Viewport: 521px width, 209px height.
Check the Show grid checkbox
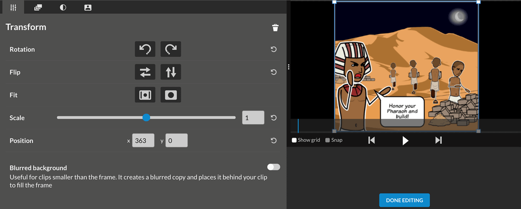294,140
